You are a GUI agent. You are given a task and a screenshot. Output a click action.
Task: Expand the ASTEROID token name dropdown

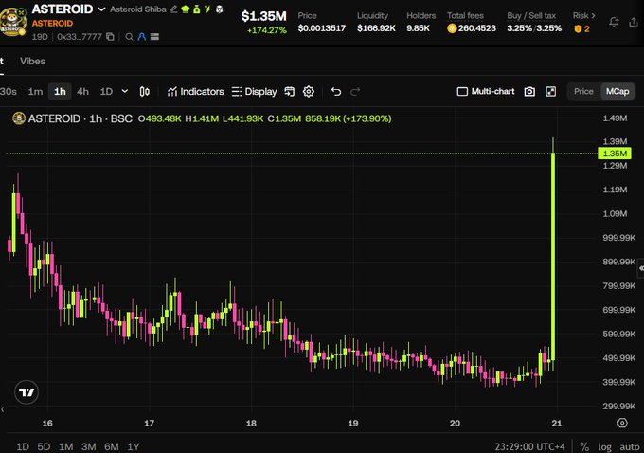[101, 9]
